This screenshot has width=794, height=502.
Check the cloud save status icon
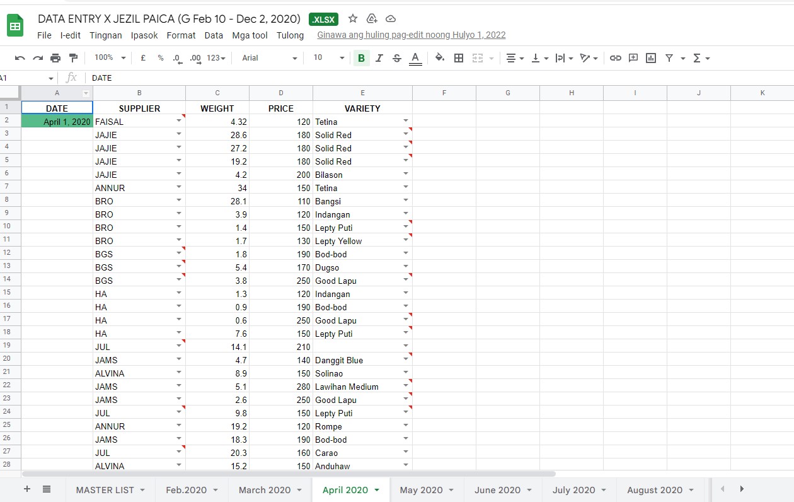tap(391, 18)
